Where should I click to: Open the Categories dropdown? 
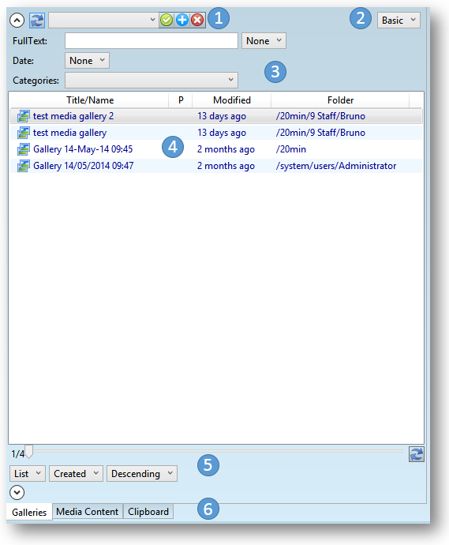pyautogui.click(x=152, y=81)
